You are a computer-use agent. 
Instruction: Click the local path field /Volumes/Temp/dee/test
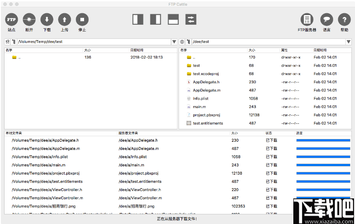coord(94,42)
